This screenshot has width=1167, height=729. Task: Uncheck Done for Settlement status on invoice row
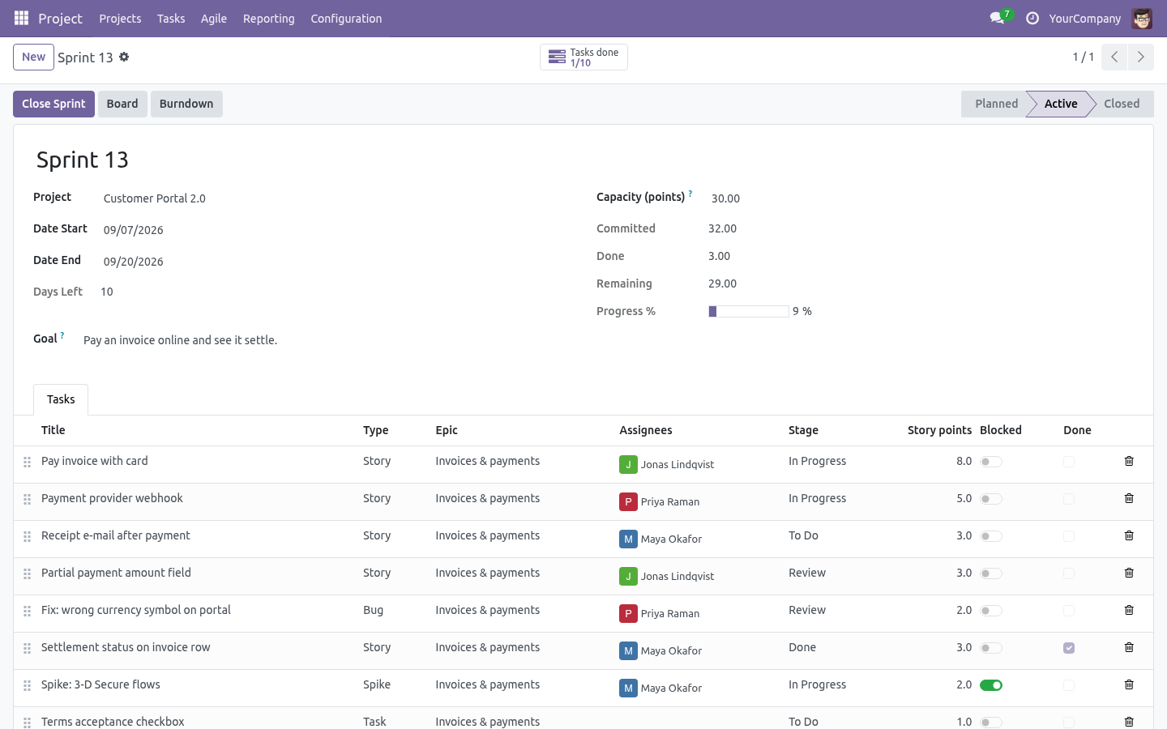click(1069, 648)
